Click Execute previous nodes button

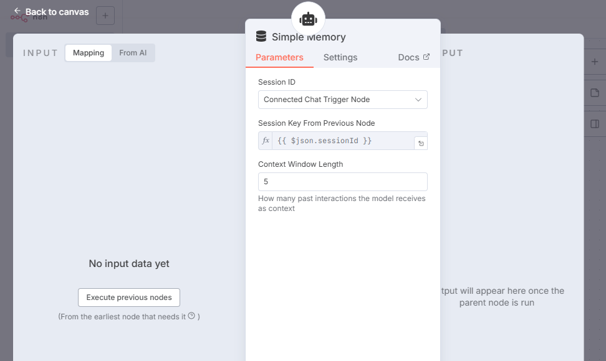[129, 298]
